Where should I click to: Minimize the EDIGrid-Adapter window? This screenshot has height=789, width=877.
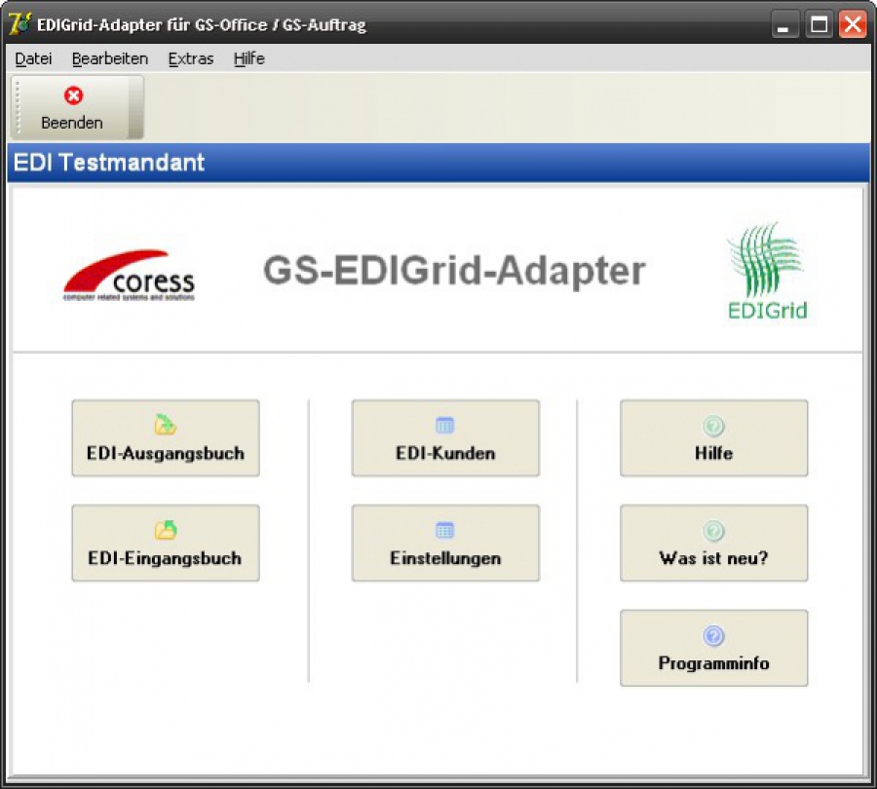tap(785, 25)
